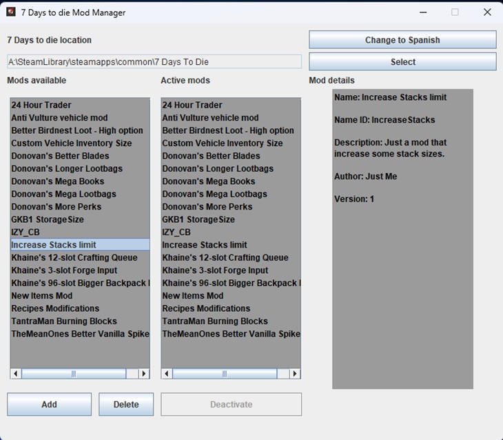
Task: Select Khaine's 96-slot Bigger Backpack in Mods available
Action: 80,283
